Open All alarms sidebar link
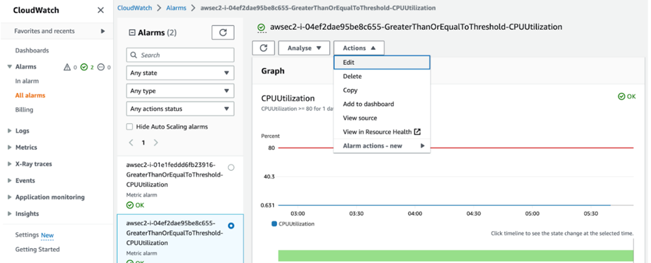The width and height of the screenshot is (651, 263). tap(31, 95)
